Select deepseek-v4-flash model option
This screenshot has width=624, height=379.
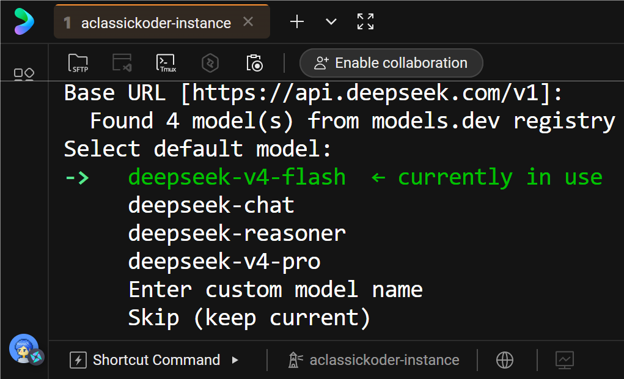pos(237,177)
